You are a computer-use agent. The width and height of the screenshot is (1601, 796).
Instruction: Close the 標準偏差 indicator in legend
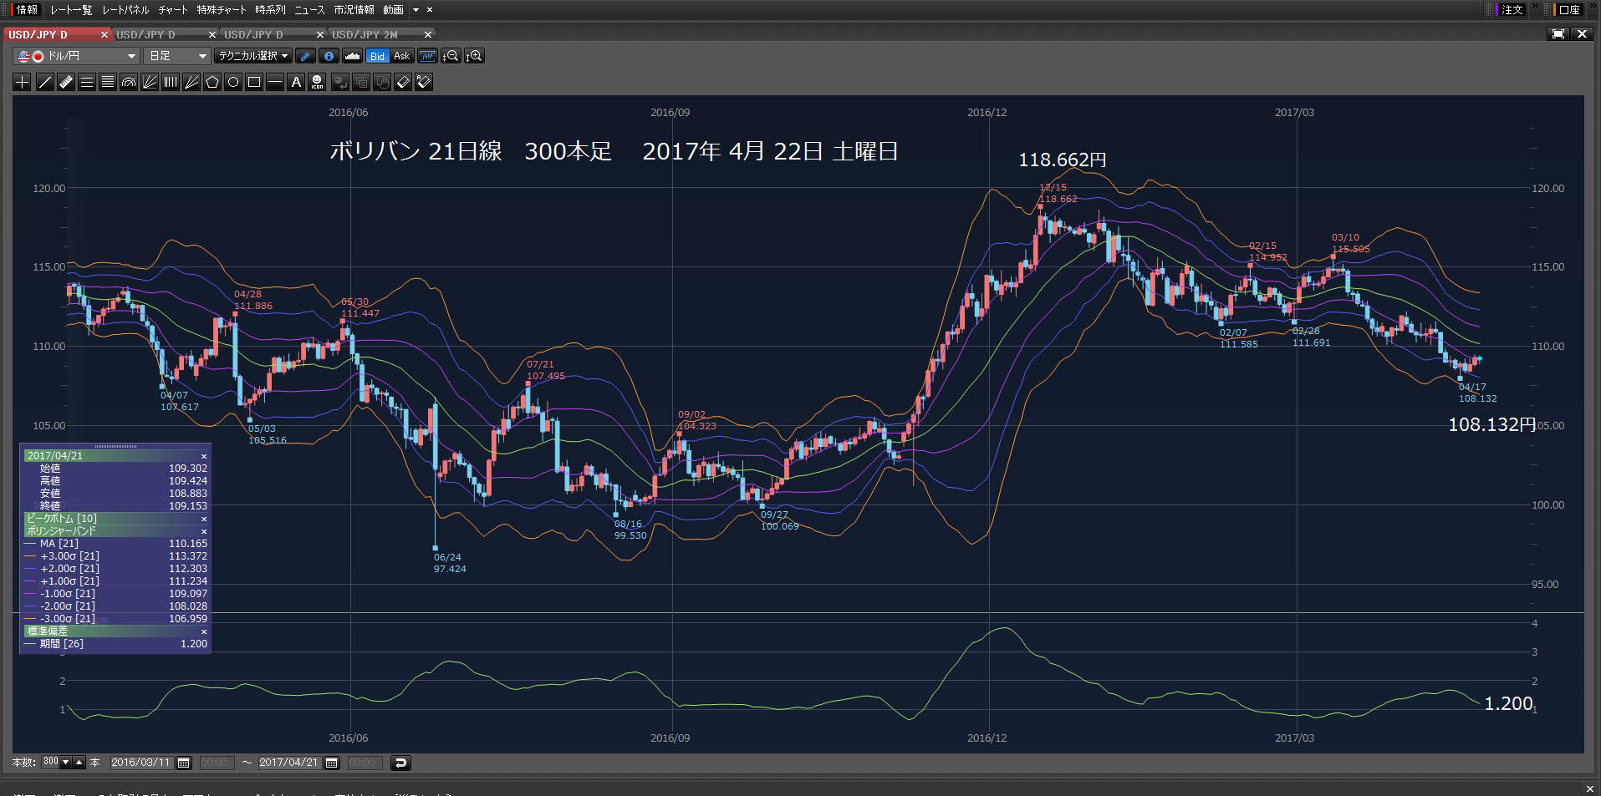click(x=204, y=631)
